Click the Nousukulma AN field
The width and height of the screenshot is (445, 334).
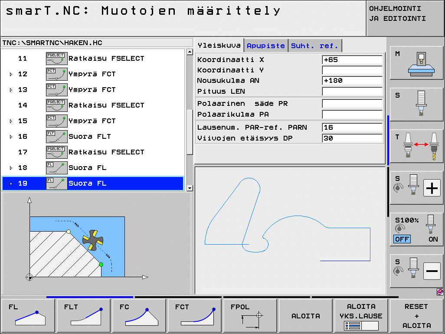(353, 81)
